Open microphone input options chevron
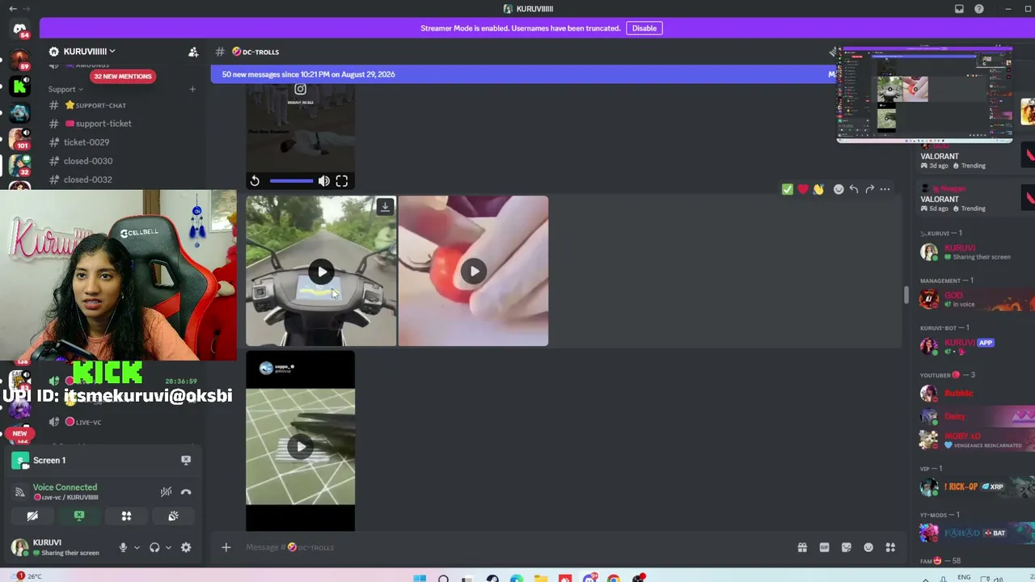The width and height of the screenshot is (1035, 582). click(x=137, y=547)
